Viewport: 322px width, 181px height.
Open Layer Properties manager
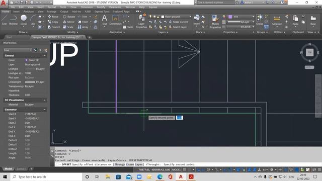(x=141, y=21)
